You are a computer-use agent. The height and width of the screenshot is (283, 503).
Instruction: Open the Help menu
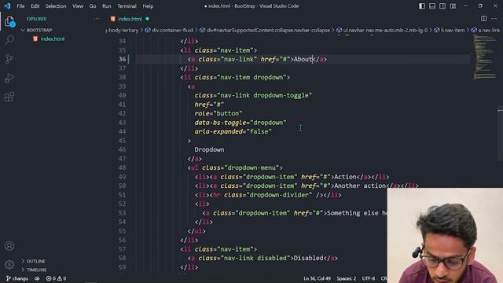(x=148, y=6)
